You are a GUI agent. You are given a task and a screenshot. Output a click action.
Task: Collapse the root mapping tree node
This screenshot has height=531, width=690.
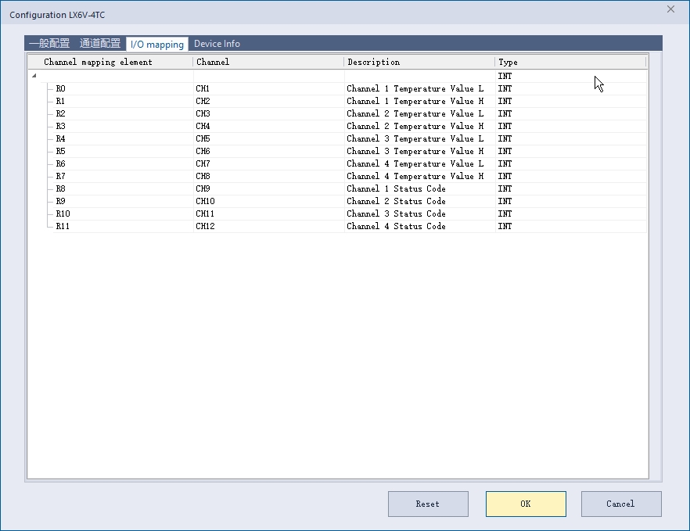34,76
